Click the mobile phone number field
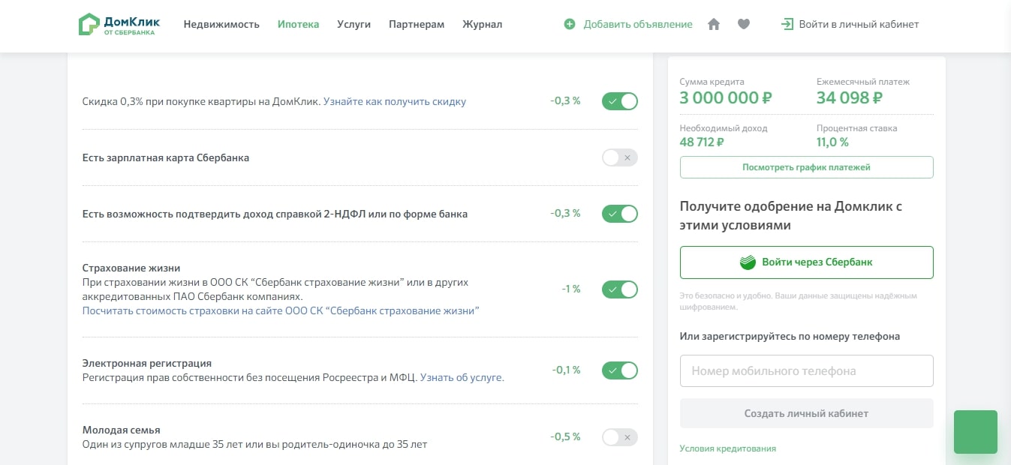1011x465 pixels. click(x=806, y=370)
